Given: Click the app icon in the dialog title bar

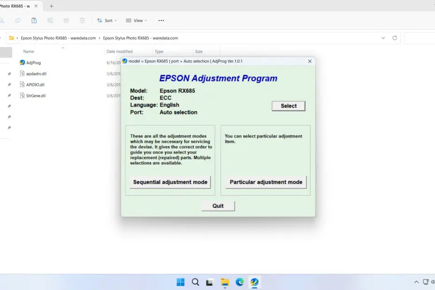Looking at the screenshot, I should 124,61.
